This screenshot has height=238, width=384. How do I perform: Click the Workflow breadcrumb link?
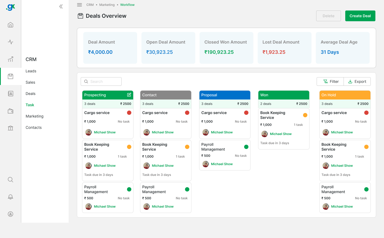point(127,5)
